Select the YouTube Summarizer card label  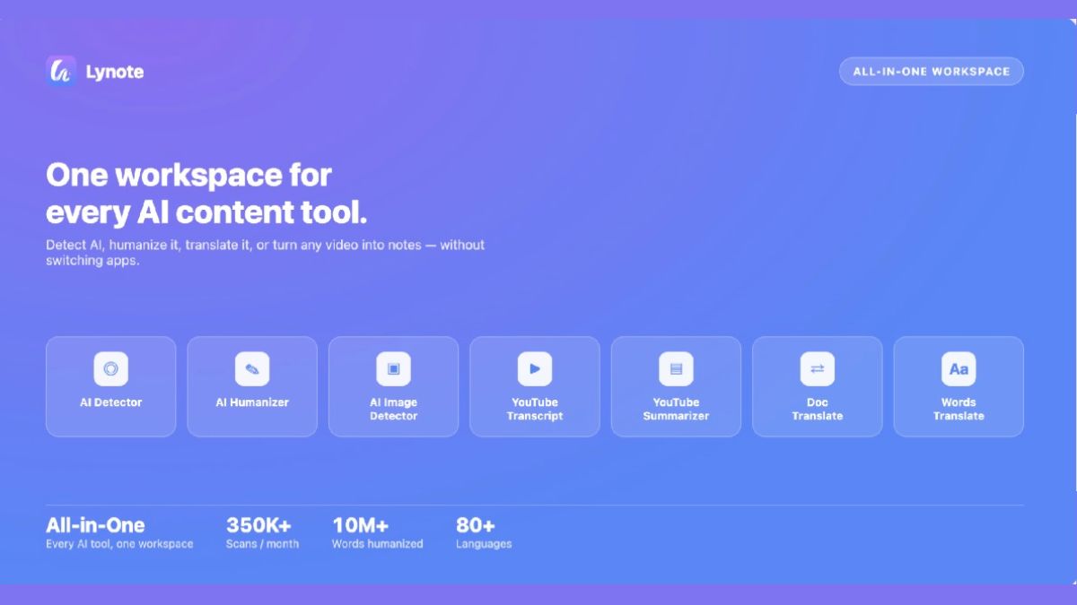(x=676, y=409)
